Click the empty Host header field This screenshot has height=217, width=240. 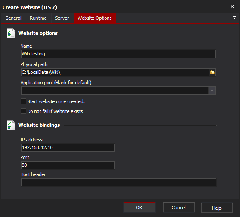118,182
